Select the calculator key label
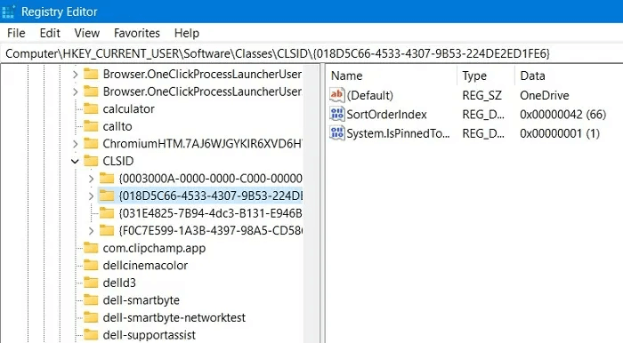The image size is (623, 343). 128,108
